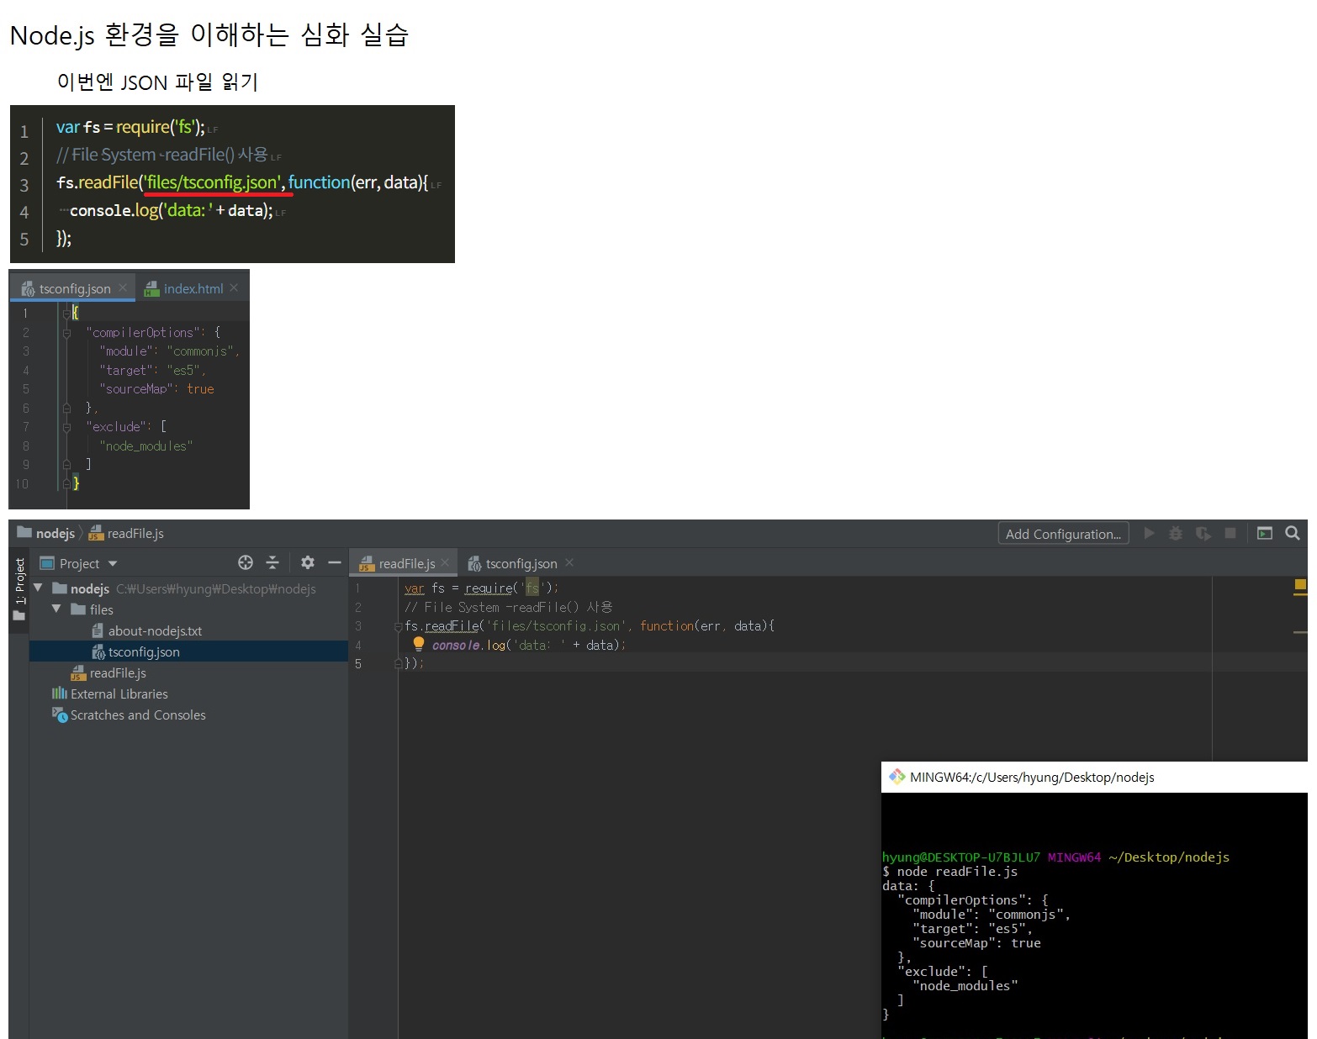
Task: Open Search Everywhere magnifier icon
Action: click(x=1293, y=533)
